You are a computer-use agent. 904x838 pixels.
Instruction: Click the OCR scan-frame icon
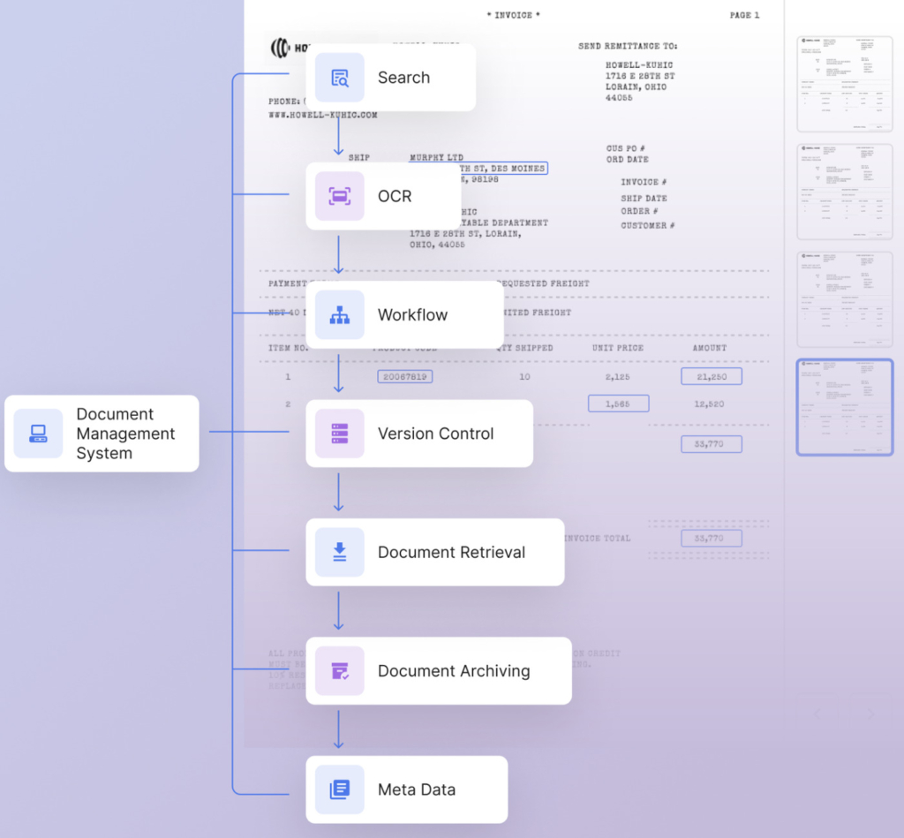point(339,196)
